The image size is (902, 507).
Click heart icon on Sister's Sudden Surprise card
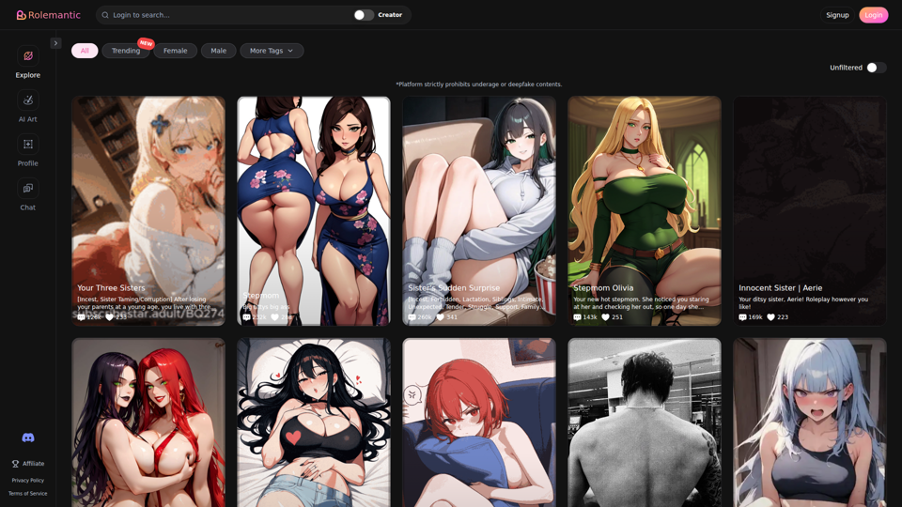tap(440, 317)
